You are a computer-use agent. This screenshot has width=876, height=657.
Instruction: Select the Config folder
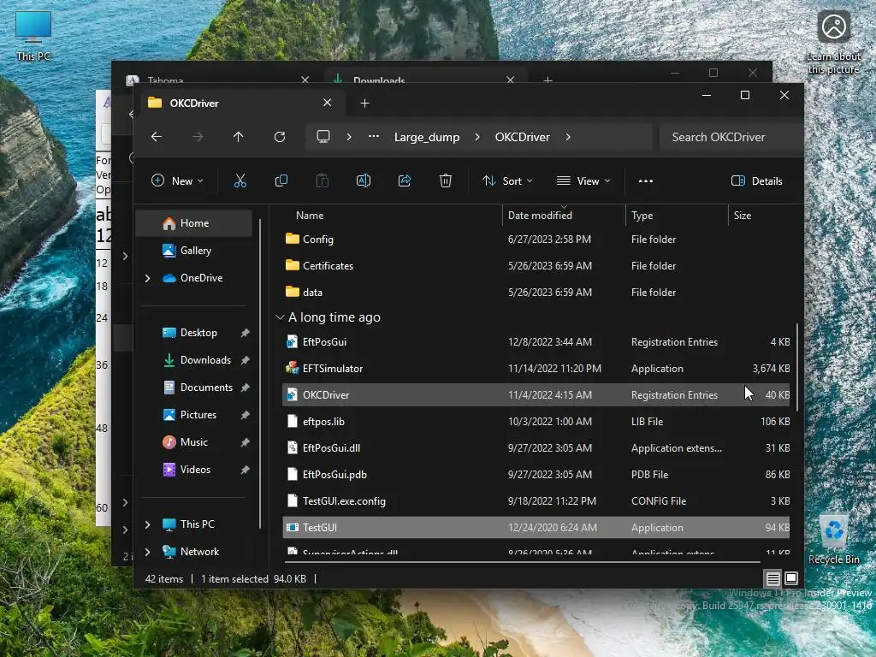pos(536,240)
